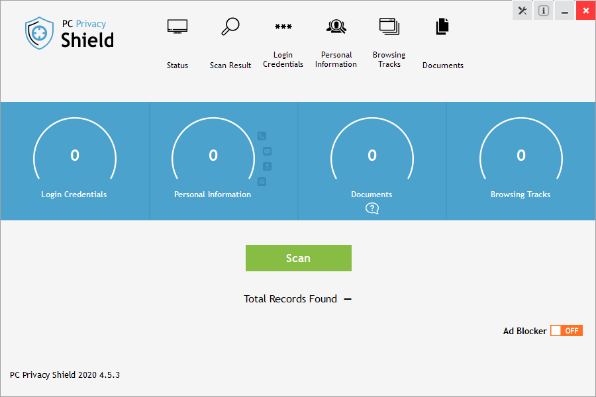596x397 pixels.
Task: Start a scan with the green Scan button
Action: [x=299, y=258]
